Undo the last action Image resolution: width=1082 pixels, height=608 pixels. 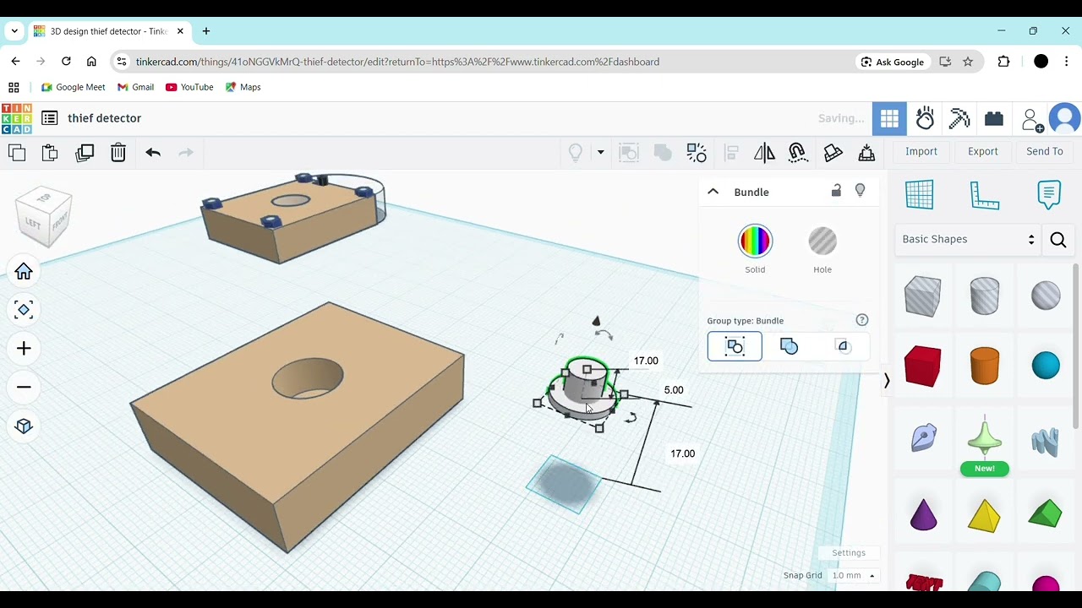(153, 153)
